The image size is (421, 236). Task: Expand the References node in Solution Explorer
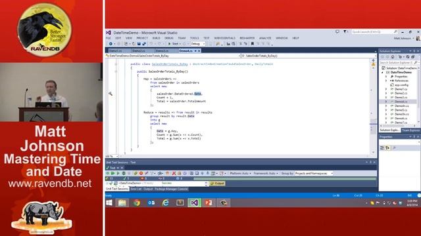tap(386, 81)
